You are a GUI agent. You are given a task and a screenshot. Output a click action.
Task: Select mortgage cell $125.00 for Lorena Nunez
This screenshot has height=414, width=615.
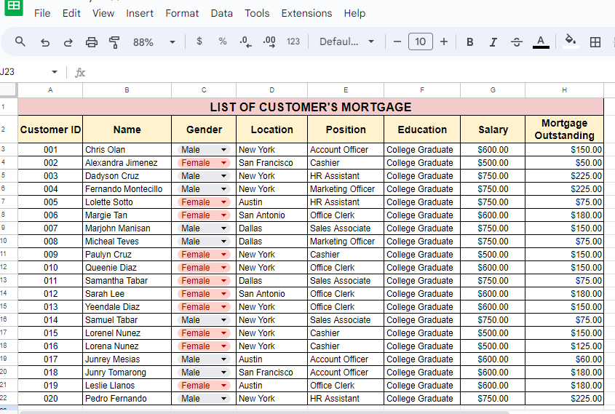(x=564, y=346)
